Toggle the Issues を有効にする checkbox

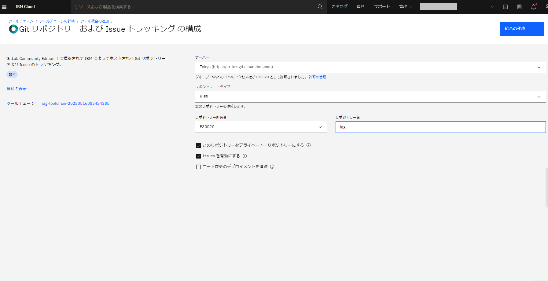tap(198, 156)
